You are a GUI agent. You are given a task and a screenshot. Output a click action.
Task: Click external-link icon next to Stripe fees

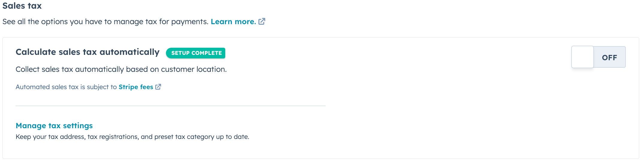(x=158, y=87)
